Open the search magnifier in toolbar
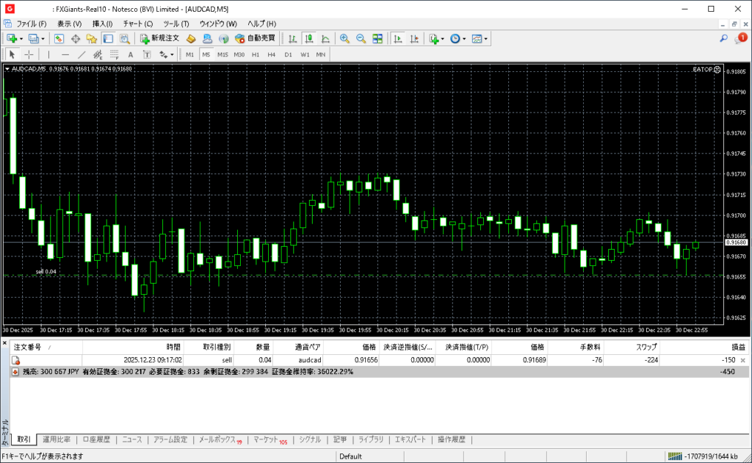Screen dimensions: 752x463 coord(723,38)
